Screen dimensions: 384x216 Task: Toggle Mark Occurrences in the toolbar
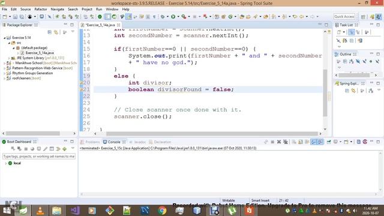pyautogui.click(x=128, y=17)
